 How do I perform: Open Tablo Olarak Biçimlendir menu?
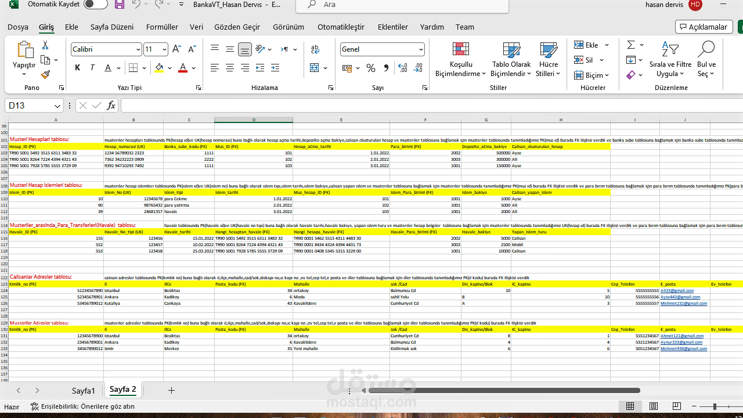[x=511, y=59]
